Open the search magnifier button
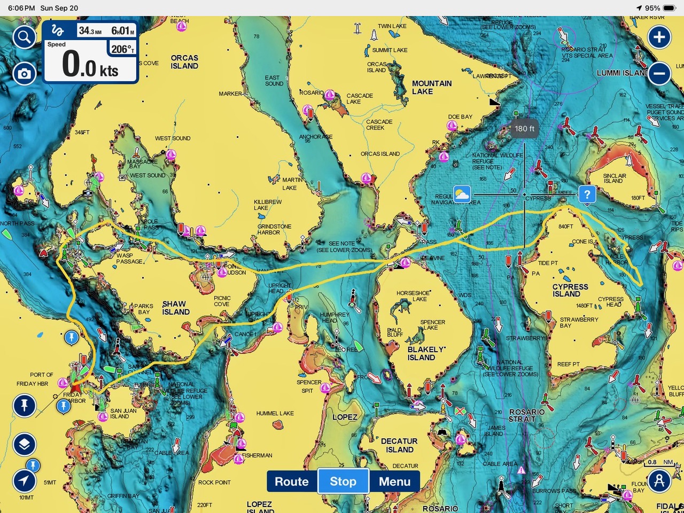The width and height of the screenshot is (684, 513). (24, 38)
